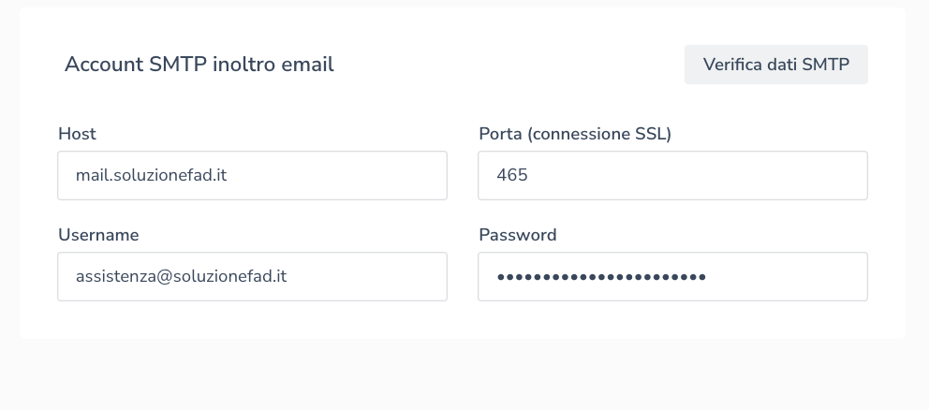This screenshot has height=410, width=929.
Task: Click the Username field label
Action: coord(97,235)
